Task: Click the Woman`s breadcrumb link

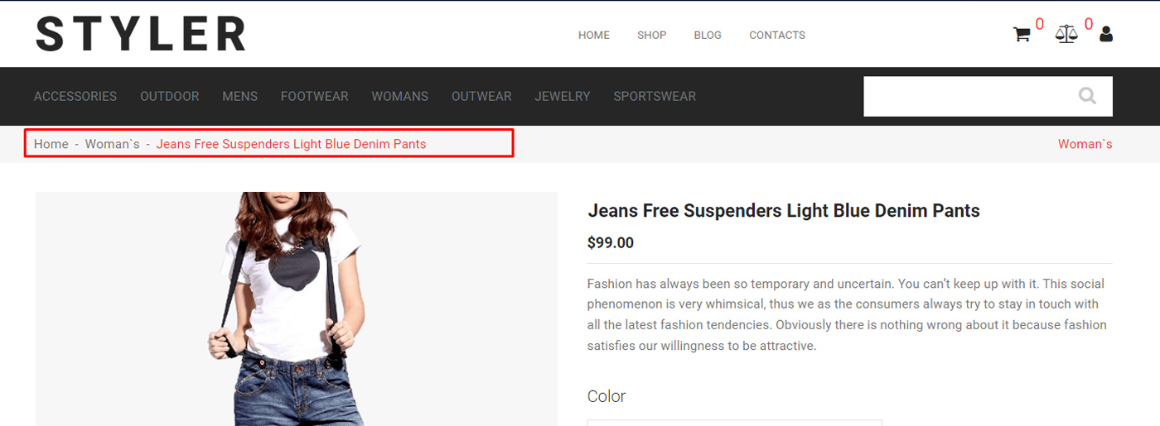Action: (113, 144)
